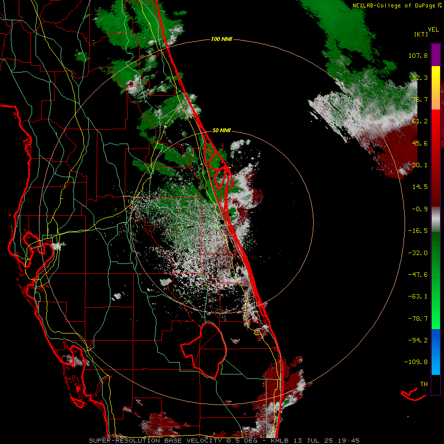Select the Super-Resolution Base Velocity caption
Viewport: 444px width, 444px height.
[x=224, y=441]
